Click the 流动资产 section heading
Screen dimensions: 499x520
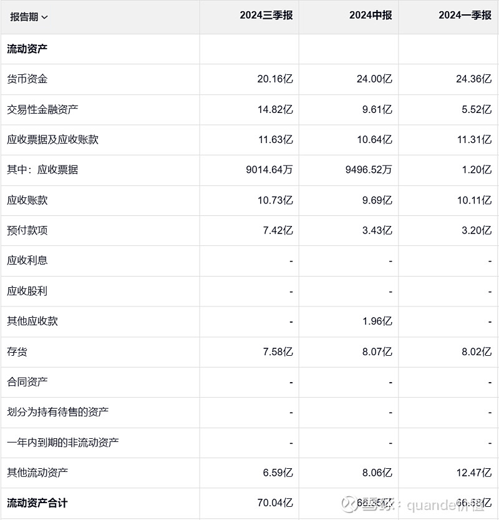point(27,49)
